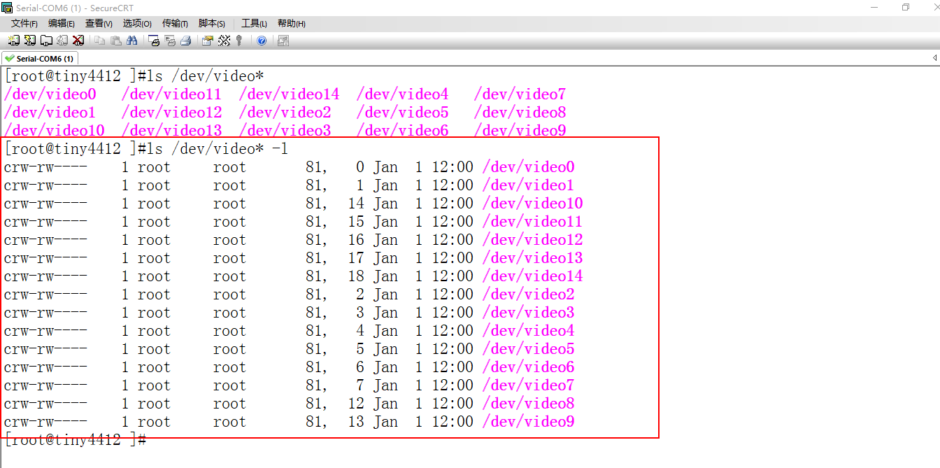
Task: Click /dev/video3 in the long listing
Action: click(x=528, y=313)
